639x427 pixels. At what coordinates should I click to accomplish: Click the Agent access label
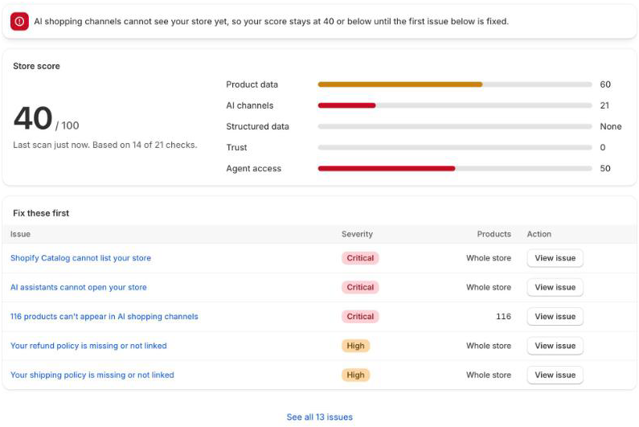coord(254,168)
